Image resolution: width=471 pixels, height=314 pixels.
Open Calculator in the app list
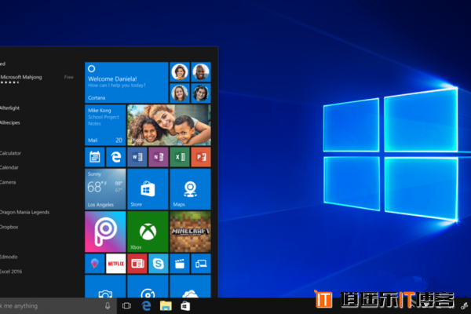point(10,153)
